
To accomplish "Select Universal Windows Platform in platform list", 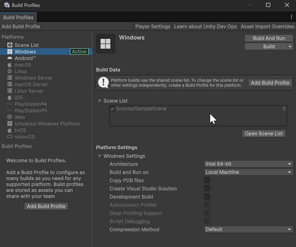I will tap(47, 123).
